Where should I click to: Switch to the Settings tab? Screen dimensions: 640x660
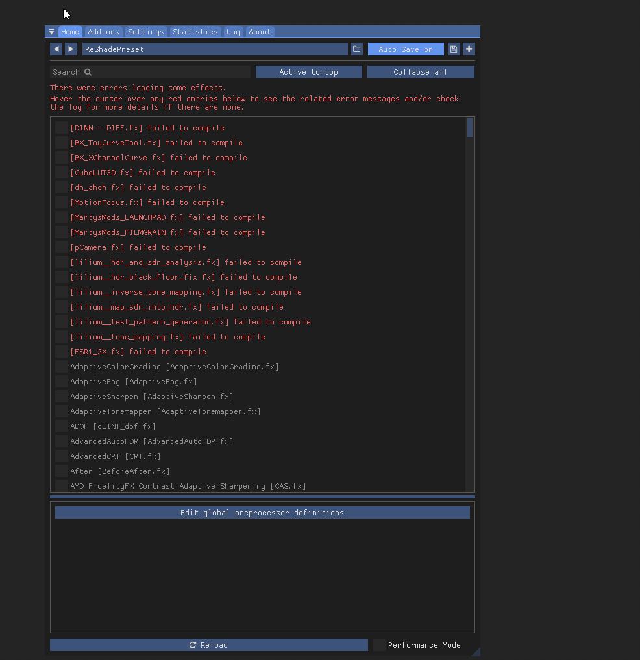tap(145, 32)
